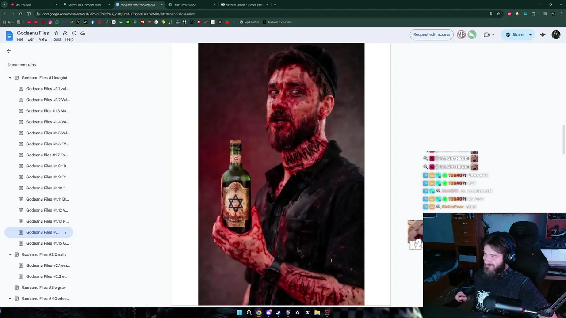The height and width of the screenshot is (318, 566).
Task: Click the page vertical scrollbar
Action: pos(564,140)
